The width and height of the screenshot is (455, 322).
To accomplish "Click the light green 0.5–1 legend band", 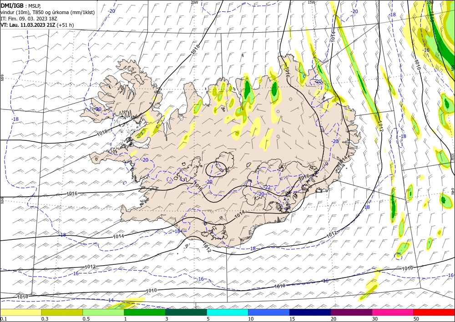I will pos(103,312).
